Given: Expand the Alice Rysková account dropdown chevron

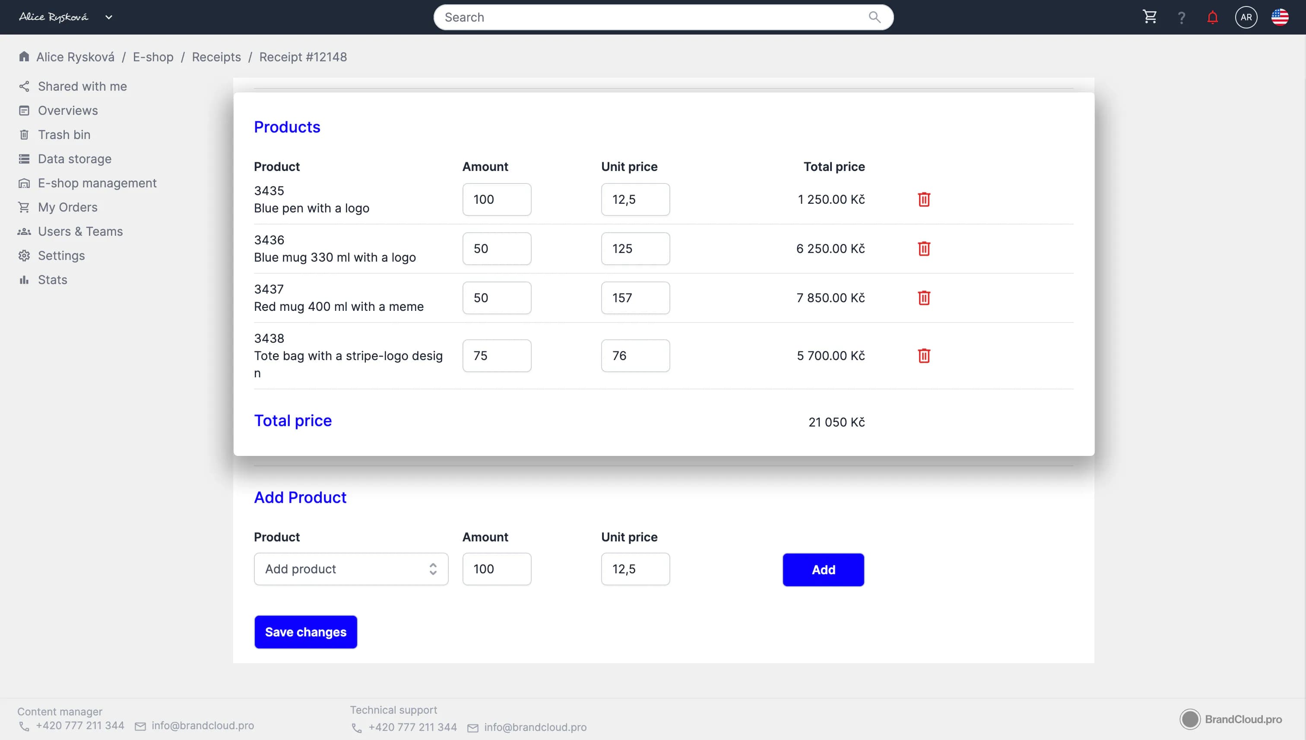Looking at the screenshot, I should click(x=109, y=17).
